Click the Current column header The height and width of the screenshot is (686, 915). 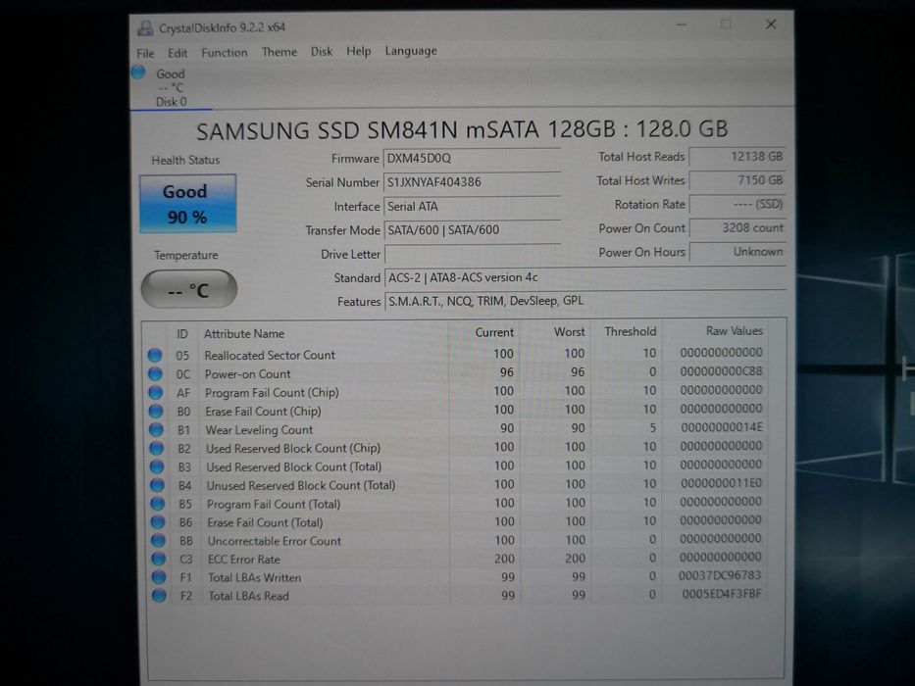pos(494,332)
